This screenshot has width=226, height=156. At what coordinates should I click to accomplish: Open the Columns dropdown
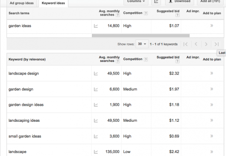click(x=136, y=2)
